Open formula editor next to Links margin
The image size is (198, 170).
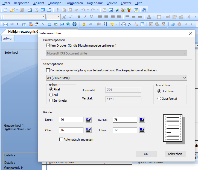pos(89,120)
